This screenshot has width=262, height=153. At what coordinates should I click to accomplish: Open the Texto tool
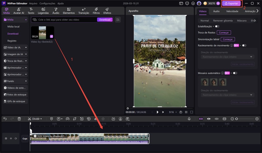(31, 11)
